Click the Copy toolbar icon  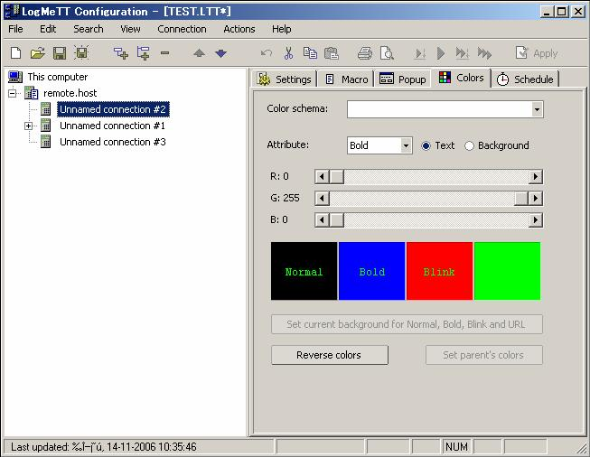[x=310, y=53]
